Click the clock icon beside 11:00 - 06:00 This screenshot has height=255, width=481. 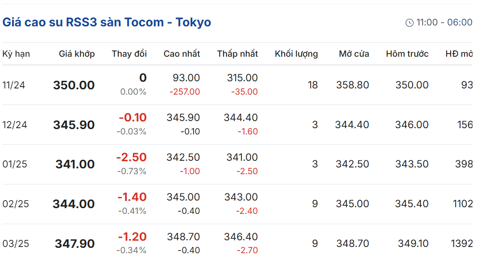click(x=410, y=23)
